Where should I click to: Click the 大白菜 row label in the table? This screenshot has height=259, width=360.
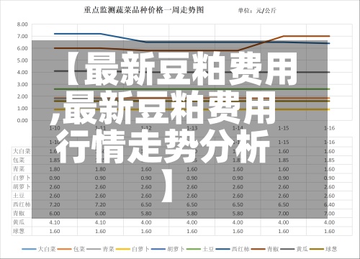22,151
